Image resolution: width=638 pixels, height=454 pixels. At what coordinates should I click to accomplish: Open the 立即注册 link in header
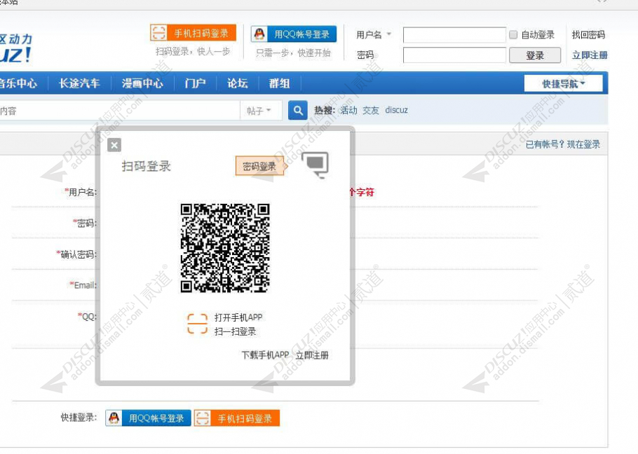point(590,55)
